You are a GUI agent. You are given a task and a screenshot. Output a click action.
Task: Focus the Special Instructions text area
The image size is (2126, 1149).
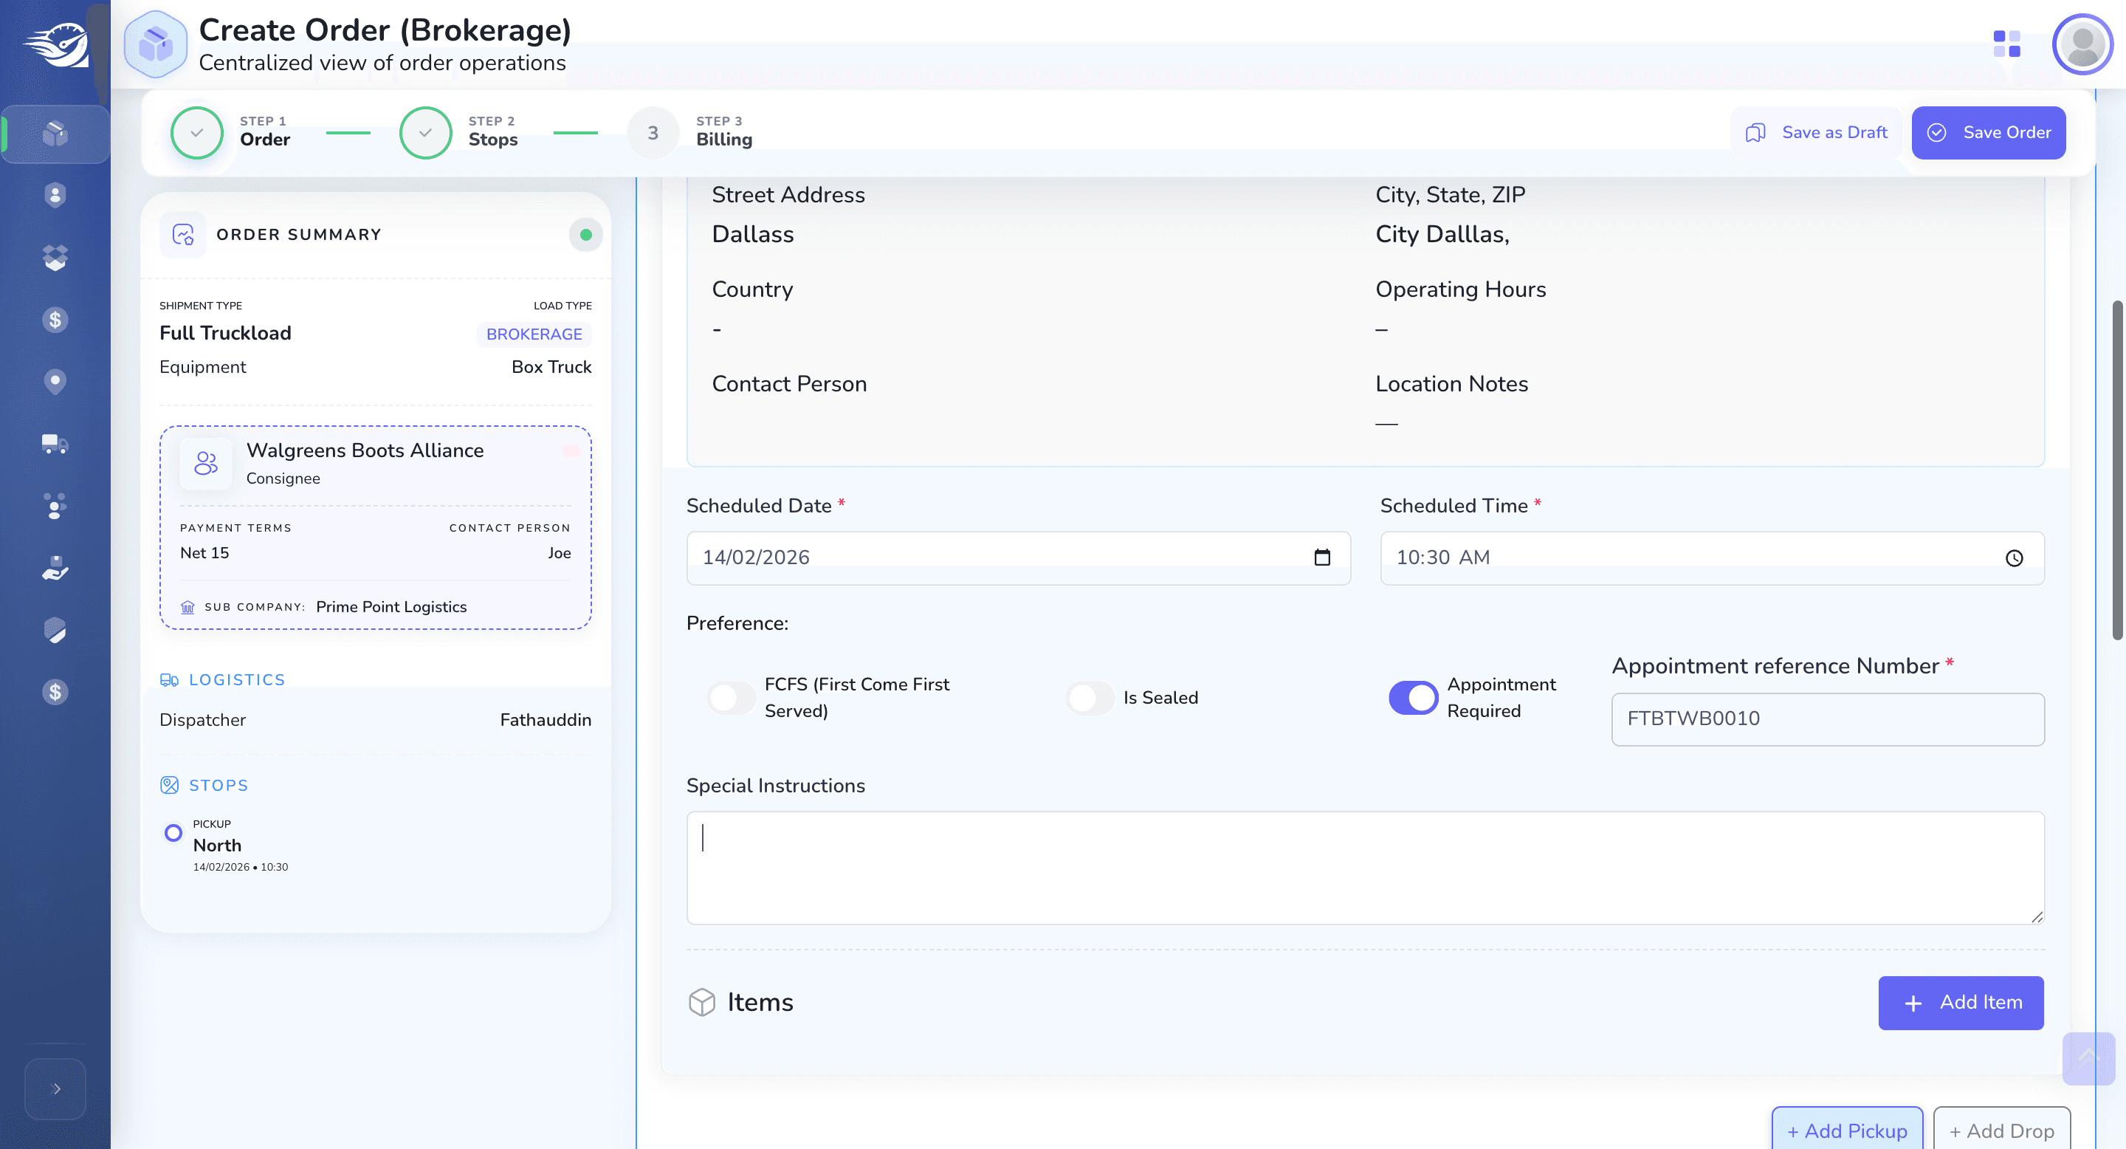coord(1365,868)
